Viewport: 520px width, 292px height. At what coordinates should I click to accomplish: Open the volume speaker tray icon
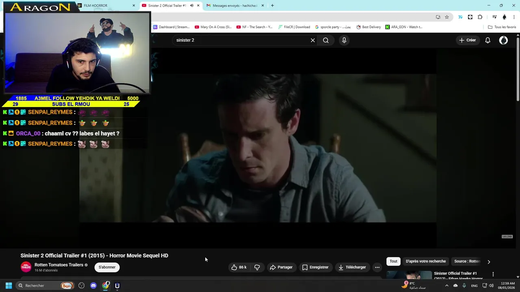pyautogui.click(x=491, y=286)
